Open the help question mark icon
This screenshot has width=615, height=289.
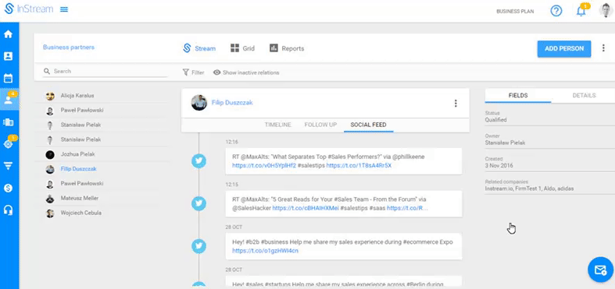(556, 11)
